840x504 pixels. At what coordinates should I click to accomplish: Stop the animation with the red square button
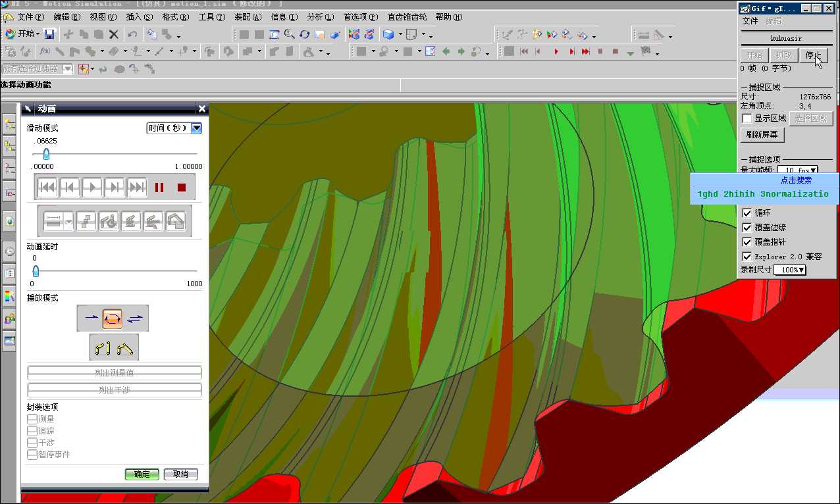[x=182, y=188]
